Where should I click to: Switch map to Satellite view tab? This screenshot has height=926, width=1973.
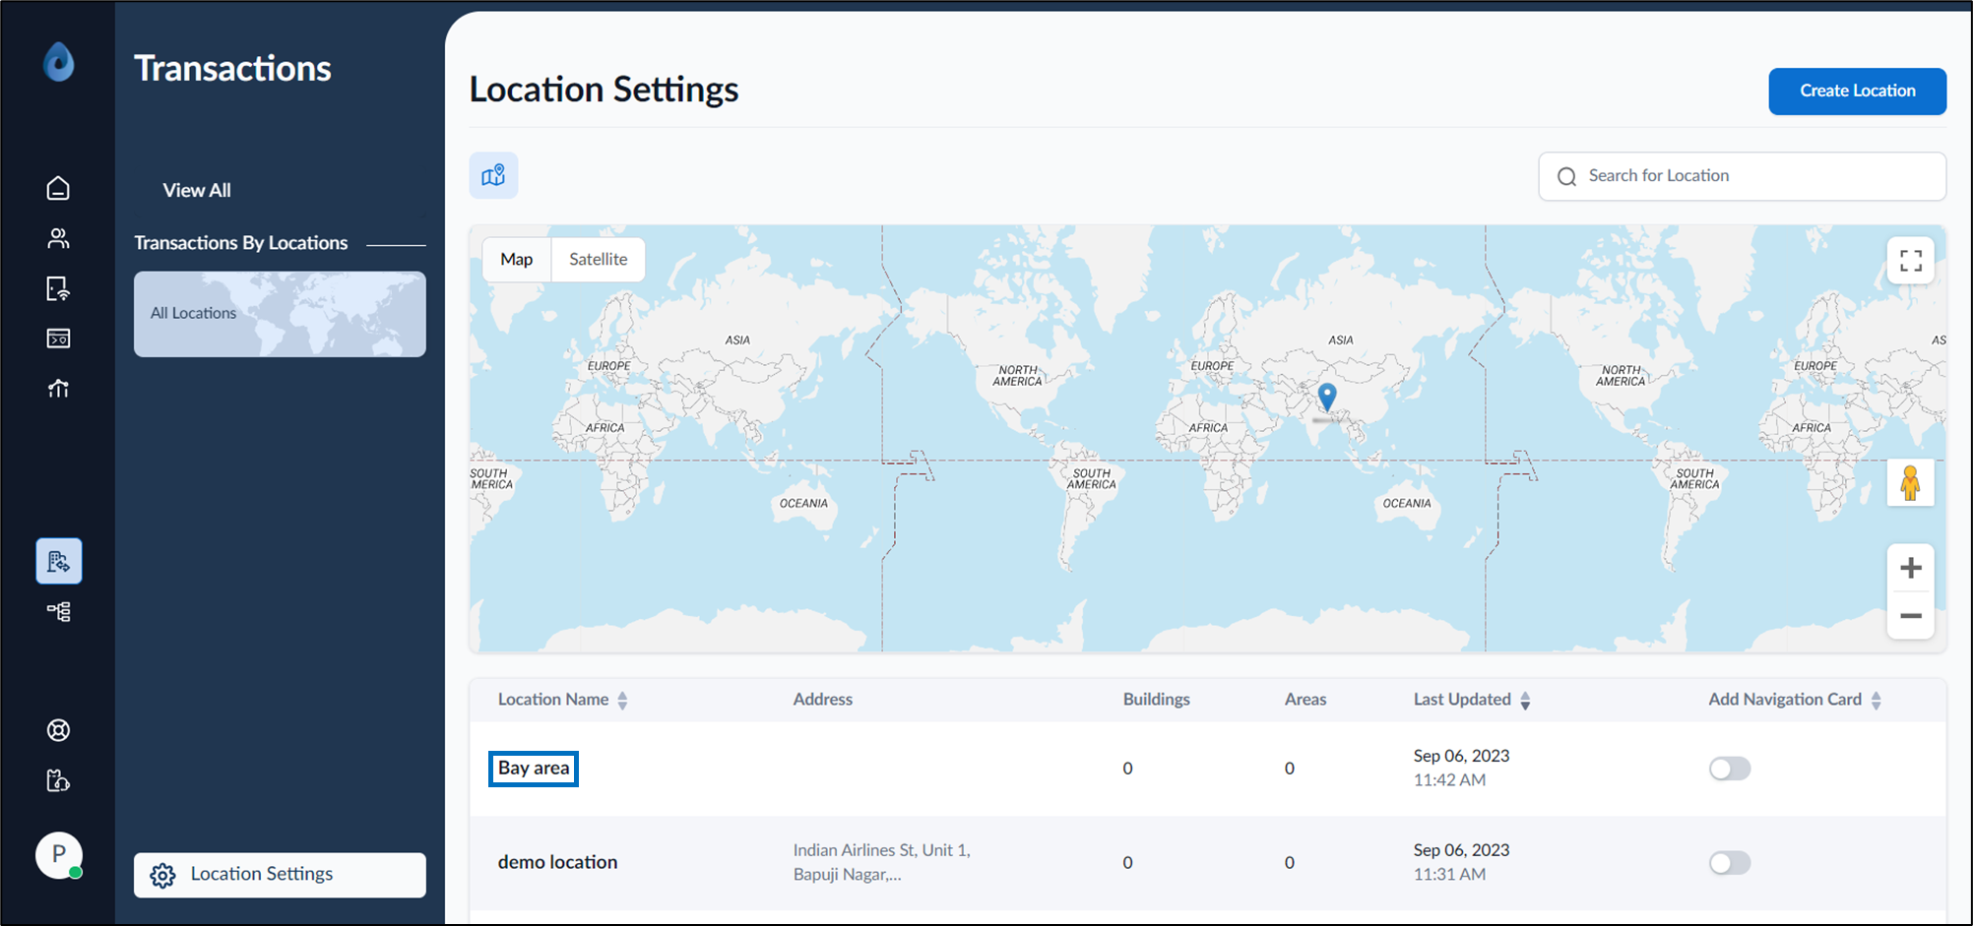click(599, 259)
